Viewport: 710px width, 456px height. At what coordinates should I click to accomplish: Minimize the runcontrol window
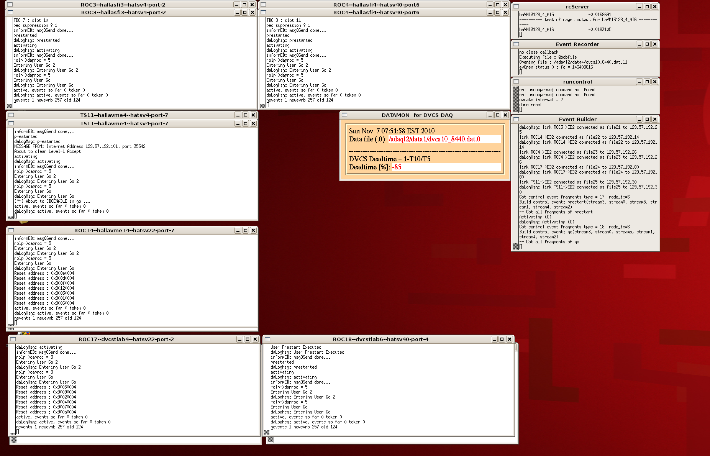[639, 82]
